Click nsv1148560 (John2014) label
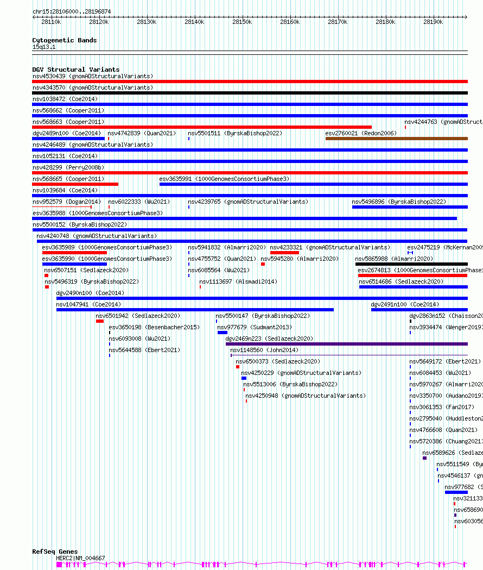The width and height of the screenshot is (483, 570). (x=264, y=350)
